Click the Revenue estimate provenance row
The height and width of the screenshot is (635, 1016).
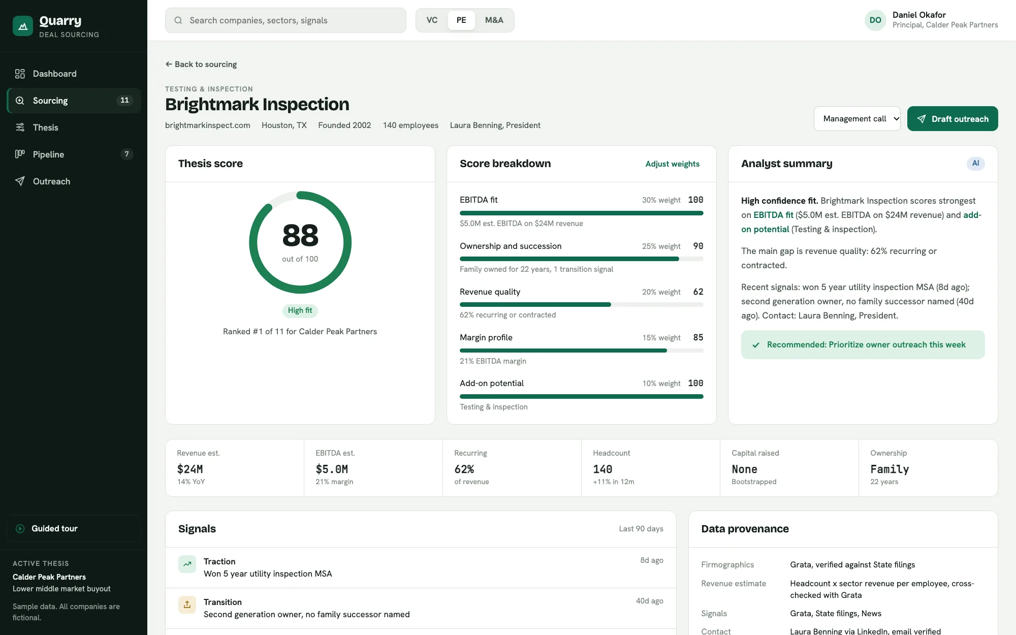pyautogui.click(x=843, y=589)
